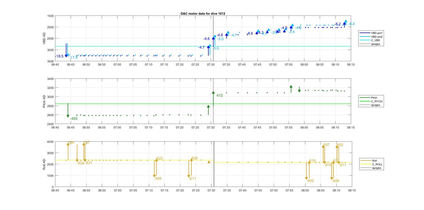Click the title "G&C motor data for dive 1012"
The height and width of the screenshot is (210, 424).
pyautogui.click(x=203, y=14)
